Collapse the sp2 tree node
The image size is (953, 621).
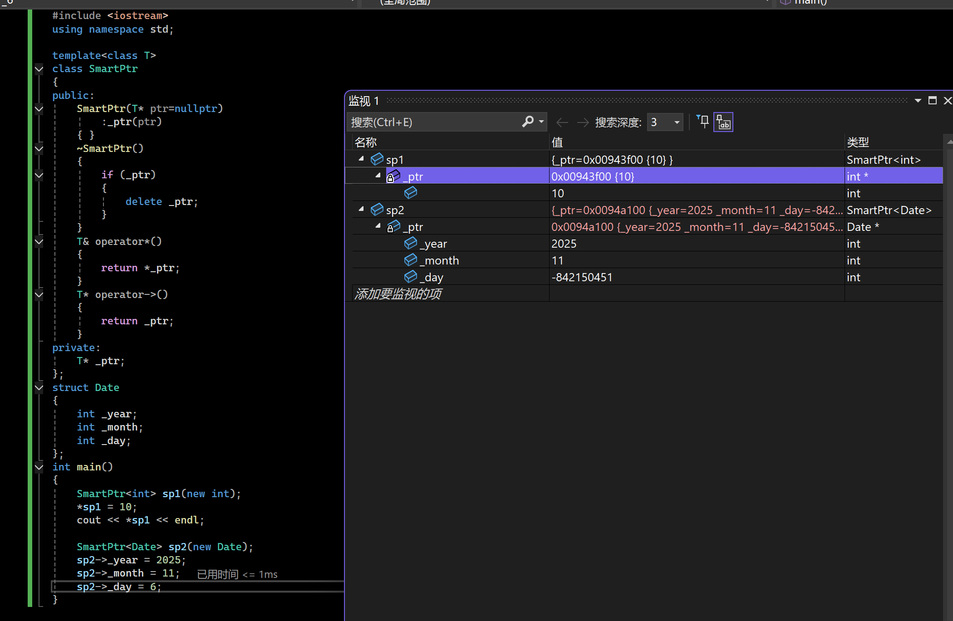361,209
